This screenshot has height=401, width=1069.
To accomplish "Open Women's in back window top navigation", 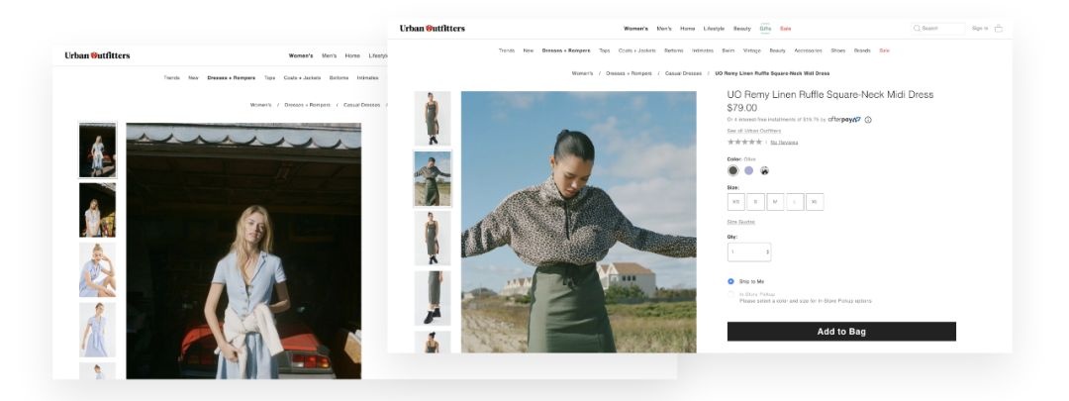I will 301,55.
